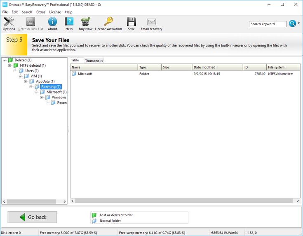Collapse the Deleted (1) tree node

(x=4, y=60)
